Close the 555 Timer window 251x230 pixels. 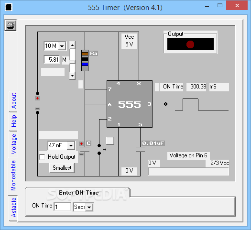[237, 6]
